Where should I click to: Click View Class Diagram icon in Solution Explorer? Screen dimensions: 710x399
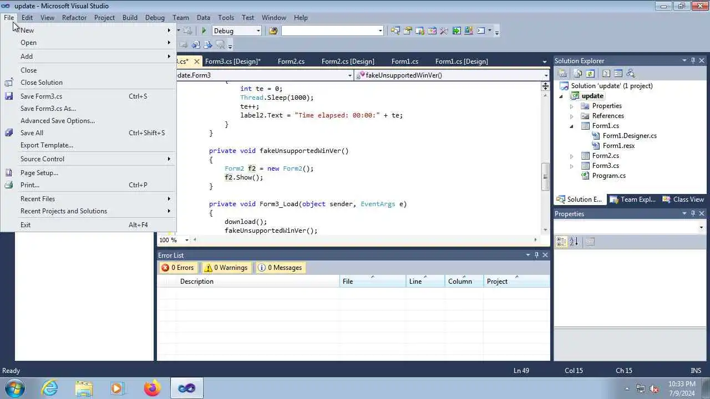[630, 73]
